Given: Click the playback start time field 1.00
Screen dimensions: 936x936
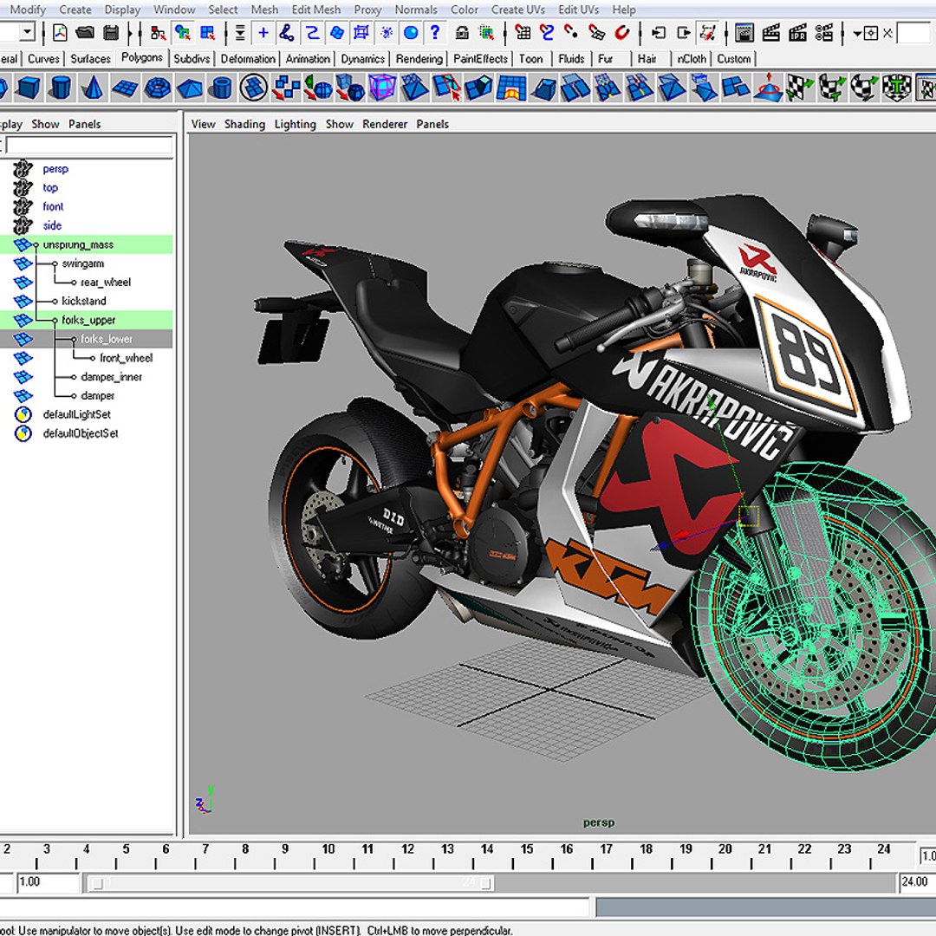Looking at the screenshot, I should (x=48, y=881).
